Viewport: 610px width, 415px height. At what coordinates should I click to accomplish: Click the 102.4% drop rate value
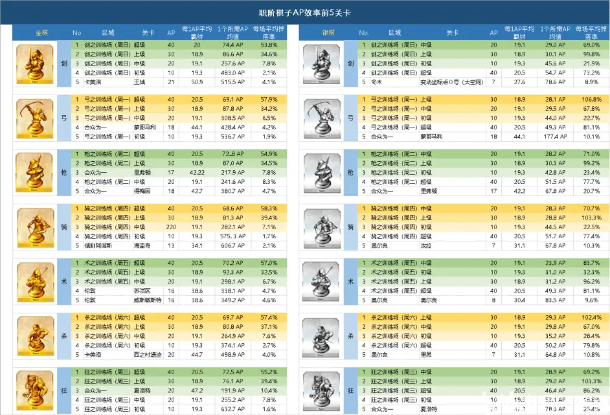pyautogui.click(x=591, y=317)
